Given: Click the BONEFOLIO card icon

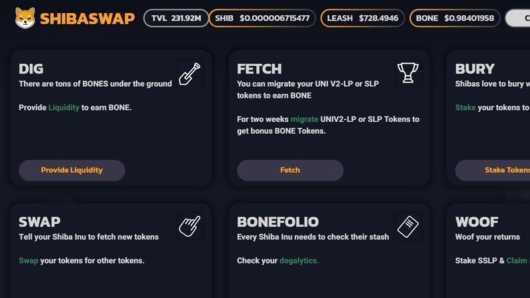Looking at the screenshot, I should [x=407, y=225].
